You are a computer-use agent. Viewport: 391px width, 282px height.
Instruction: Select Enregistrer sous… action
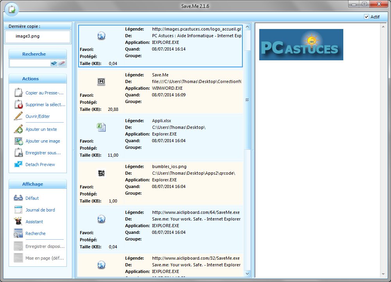[43, 153]
